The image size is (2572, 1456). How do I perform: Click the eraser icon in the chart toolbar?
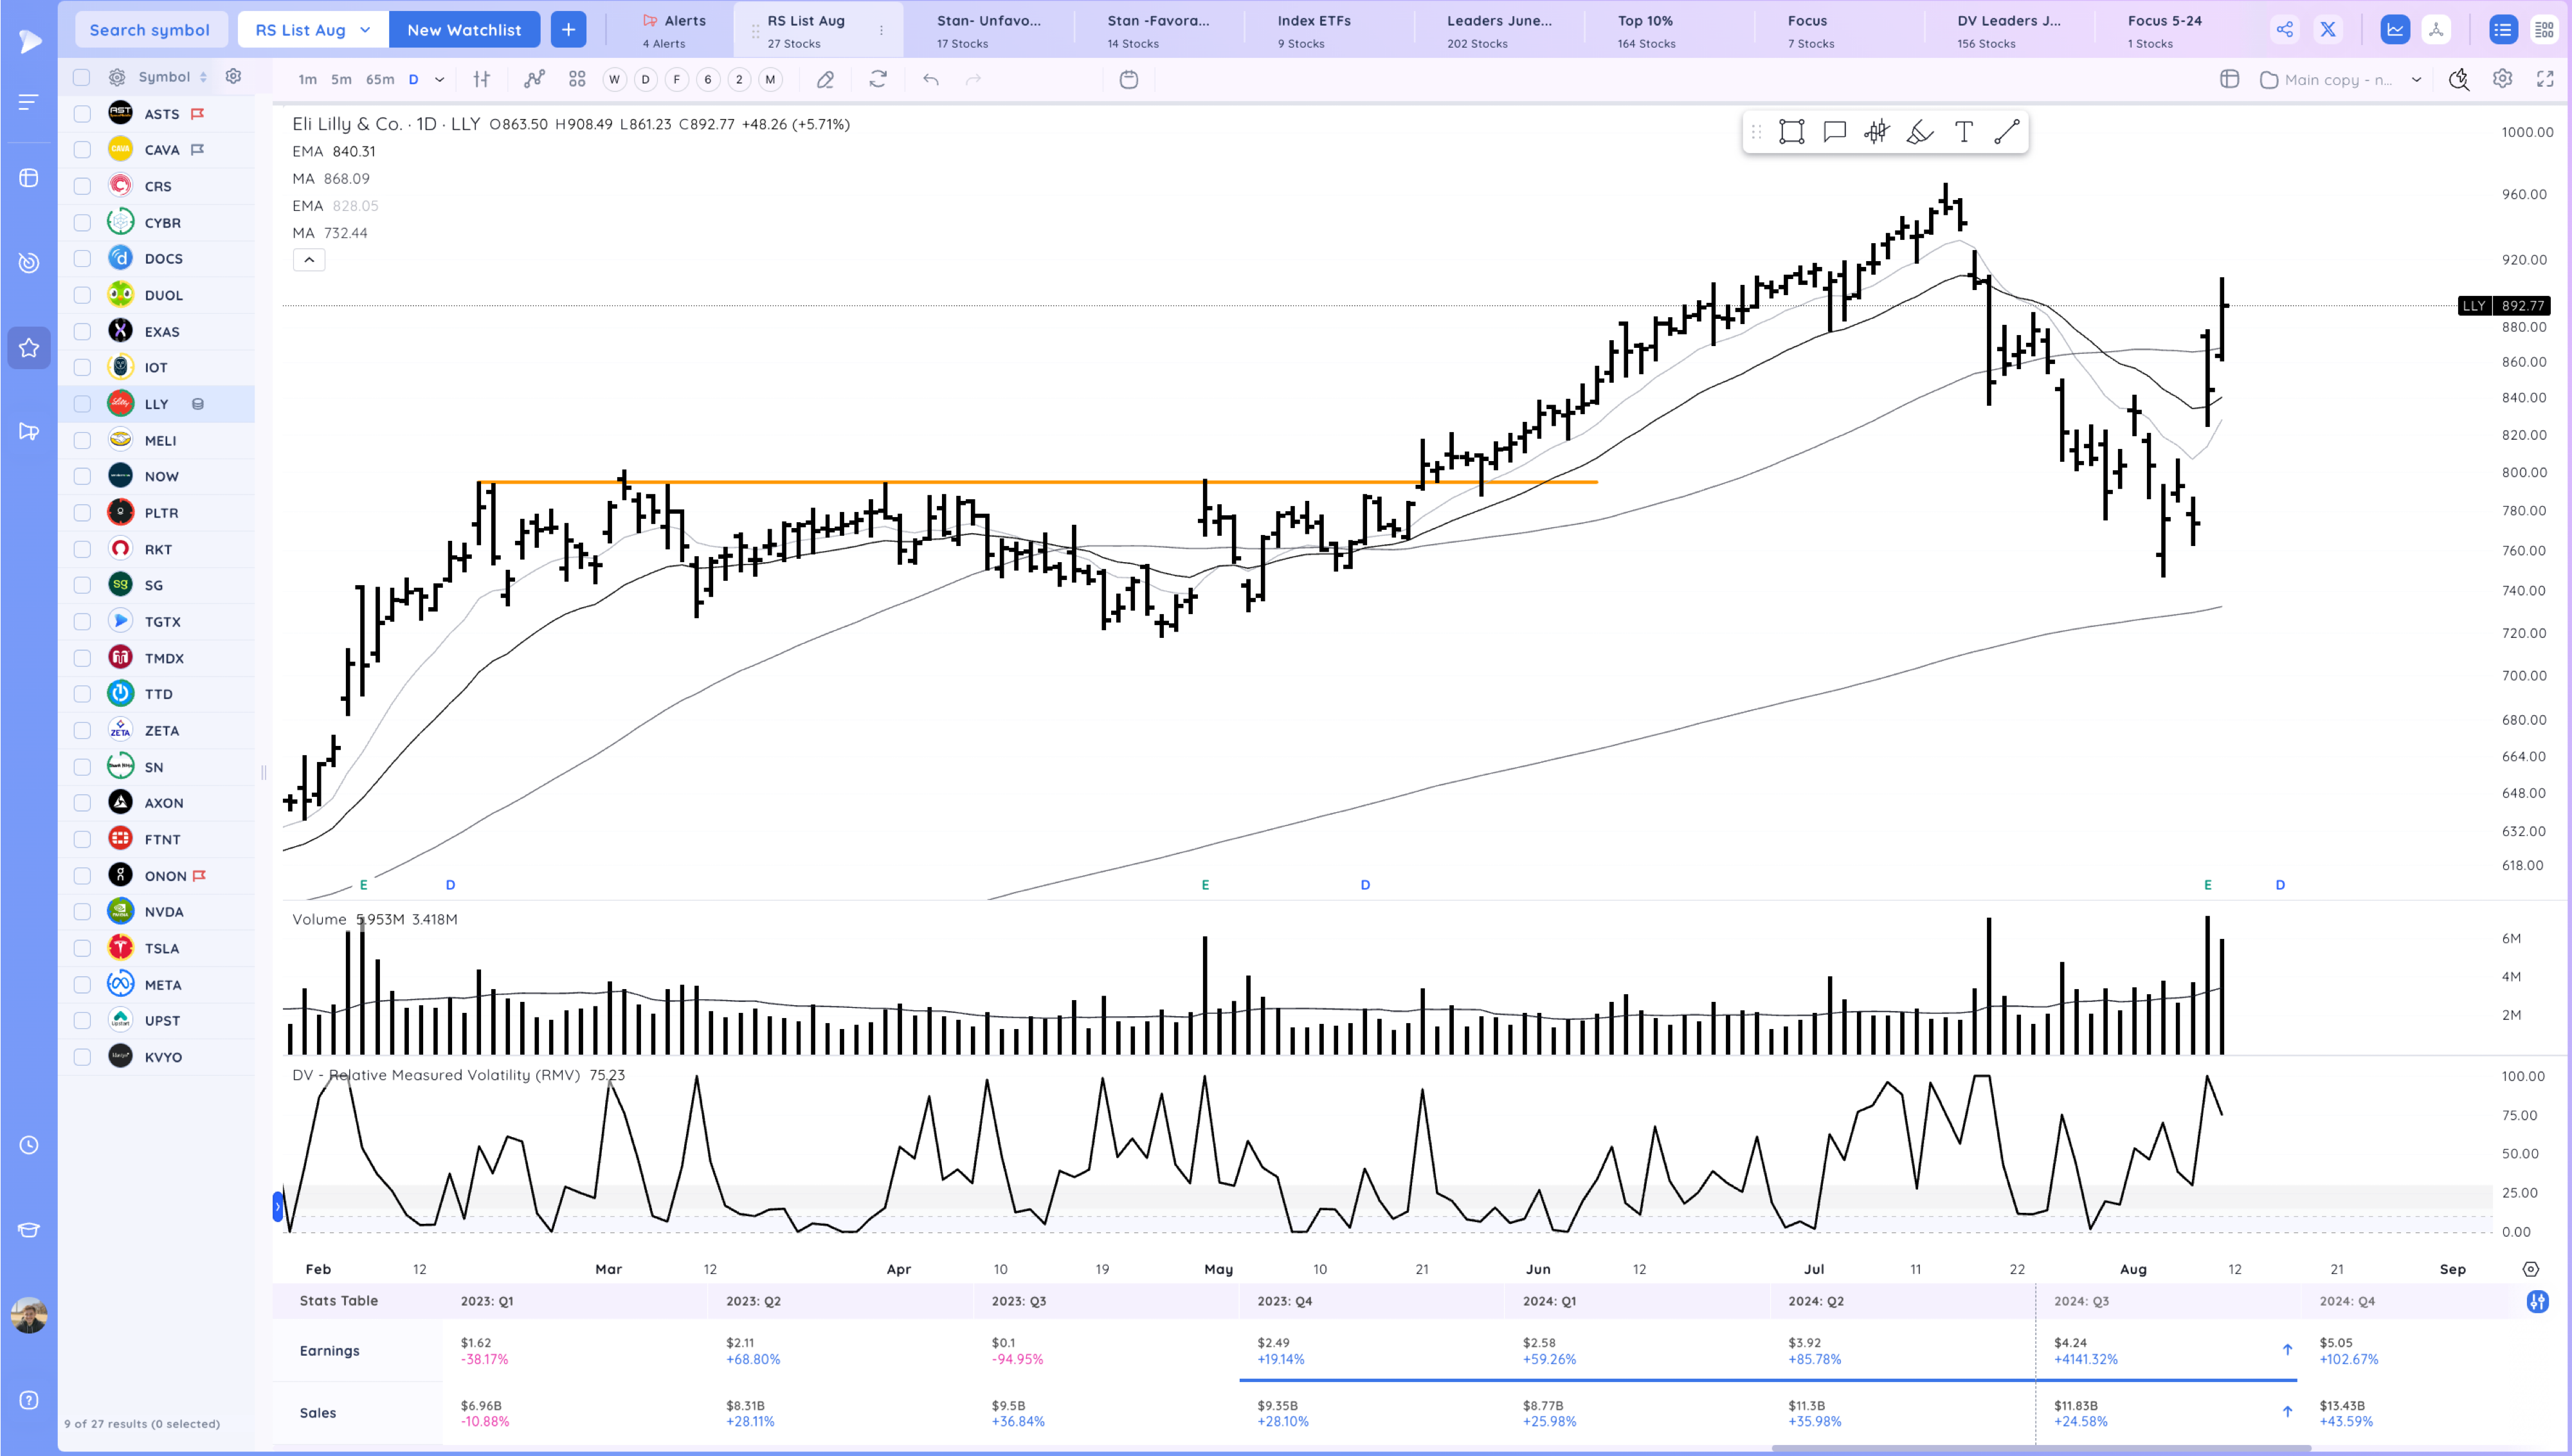[825, 79]
